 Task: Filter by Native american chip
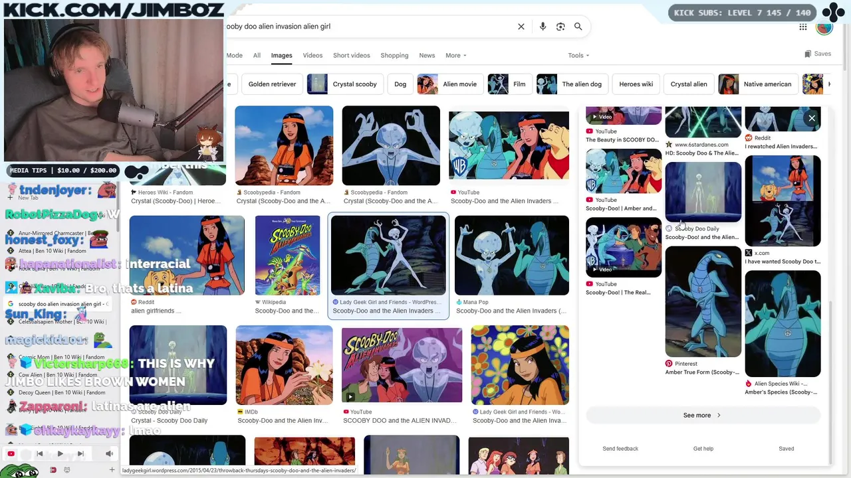coord(758,84)
